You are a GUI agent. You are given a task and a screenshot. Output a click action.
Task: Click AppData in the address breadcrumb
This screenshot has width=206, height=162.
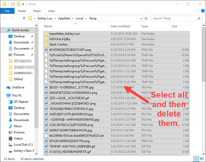pyautogui.click(x=64, y=18)
